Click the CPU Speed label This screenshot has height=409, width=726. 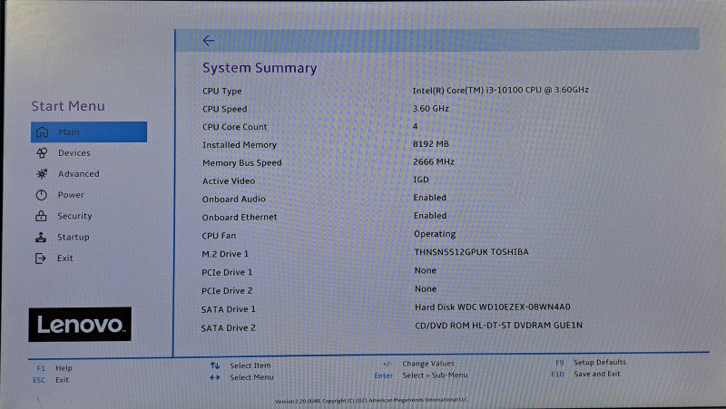coord(224,109)
